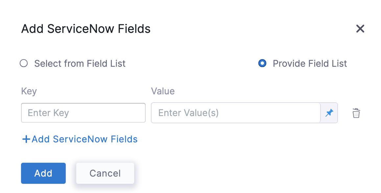Close the Add ServiceNow Fields dialog

pos(360,29)
